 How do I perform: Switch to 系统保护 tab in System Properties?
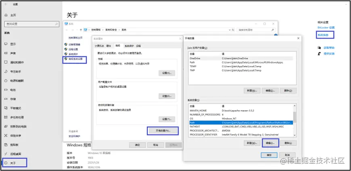click(x=129, y=46)
